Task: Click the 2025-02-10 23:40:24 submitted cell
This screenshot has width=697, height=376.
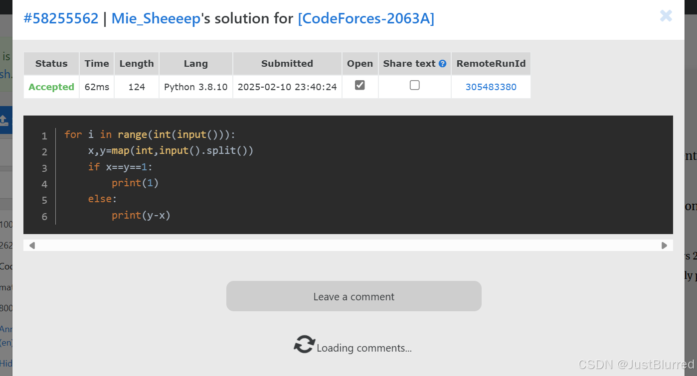Action: 287,87
